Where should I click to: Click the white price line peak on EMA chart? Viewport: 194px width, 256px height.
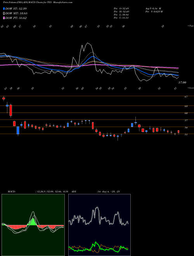(x=88, y=43)
